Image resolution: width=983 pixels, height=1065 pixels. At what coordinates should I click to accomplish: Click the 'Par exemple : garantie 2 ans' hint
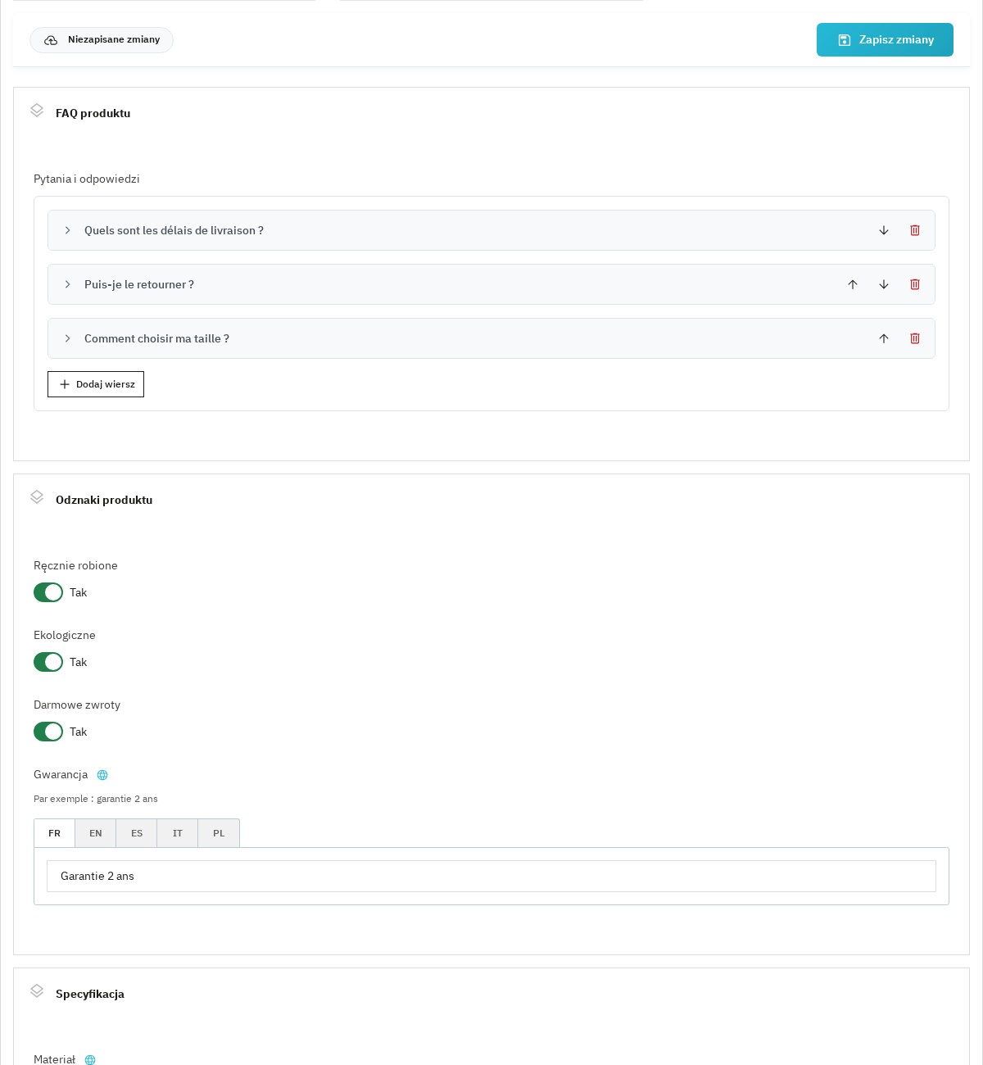[x=96, y=799]
